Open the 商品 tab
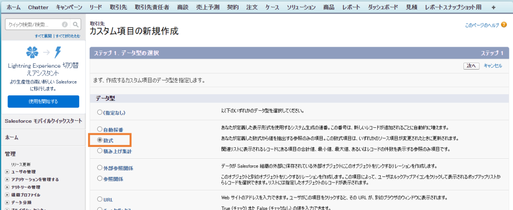Image resolution: width=513 pixels, height=210 pixels. (x=329, y=7)
